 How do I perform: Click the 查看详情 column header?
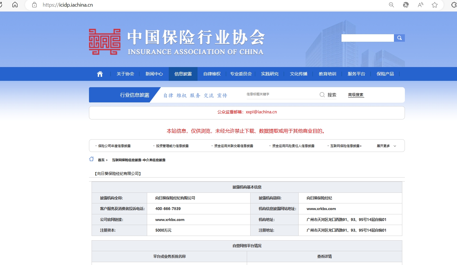pos(325,256)
